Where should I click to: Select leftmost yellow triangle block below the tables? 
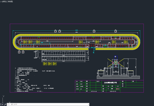(x=45, y=64)
